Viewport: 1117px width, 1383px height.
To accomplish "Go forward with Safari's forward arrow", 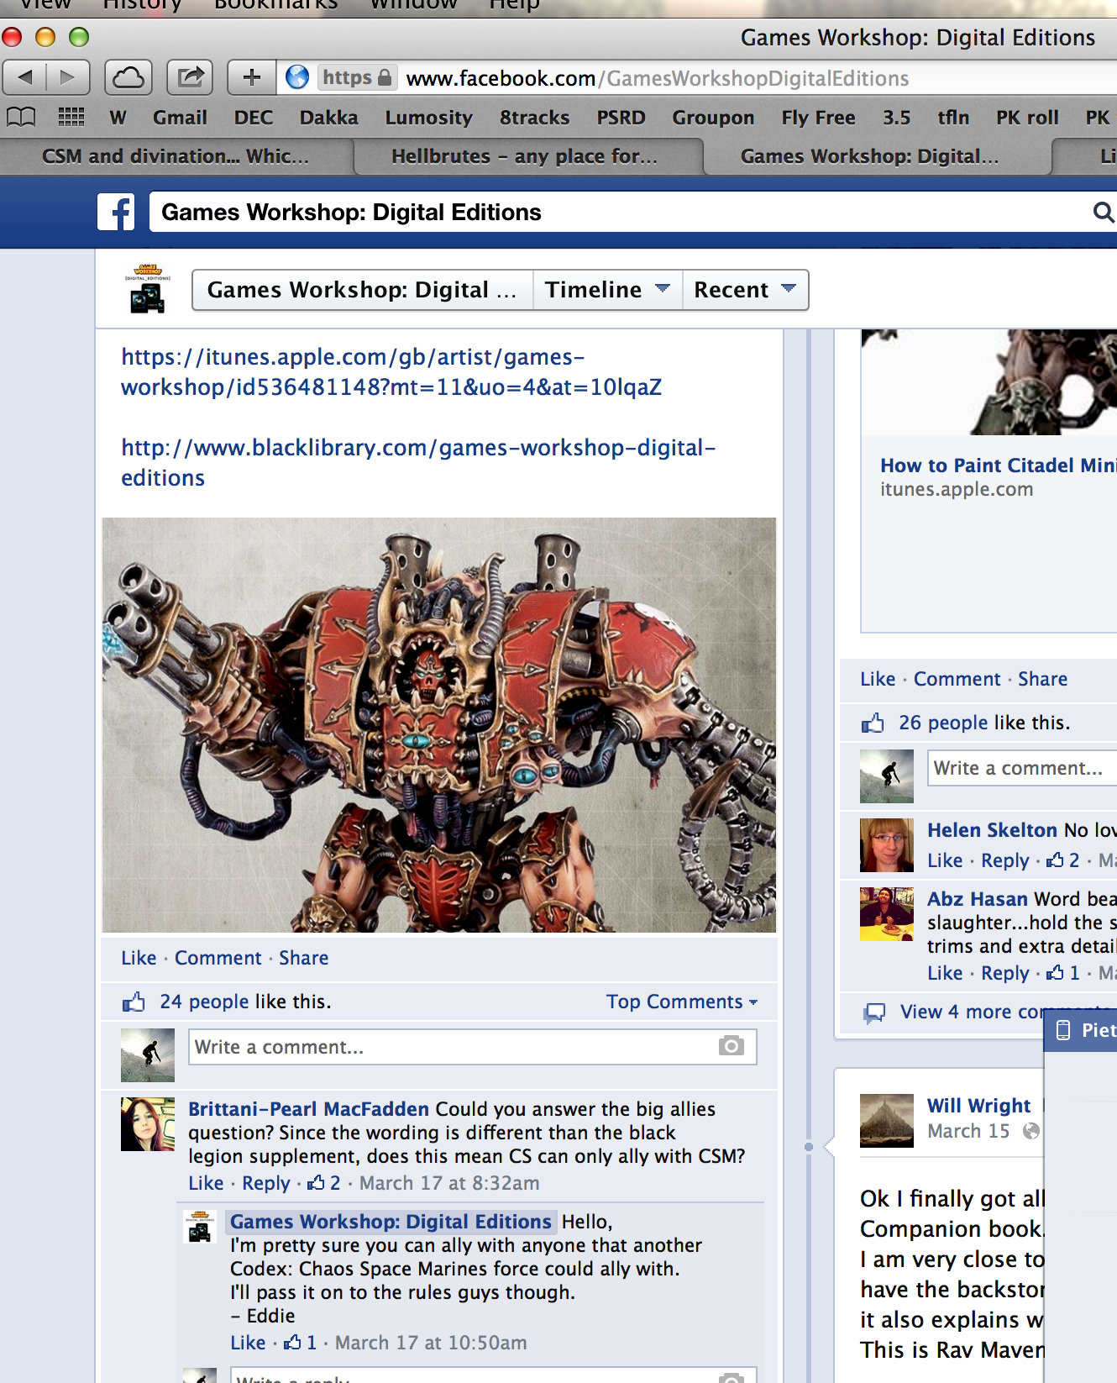I will 67,77.
